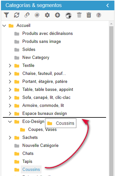Collapse the Categorías & segmentos panel
Image resolution: width=115 pixels, height=176 pixels.
(x=108, y=5)
